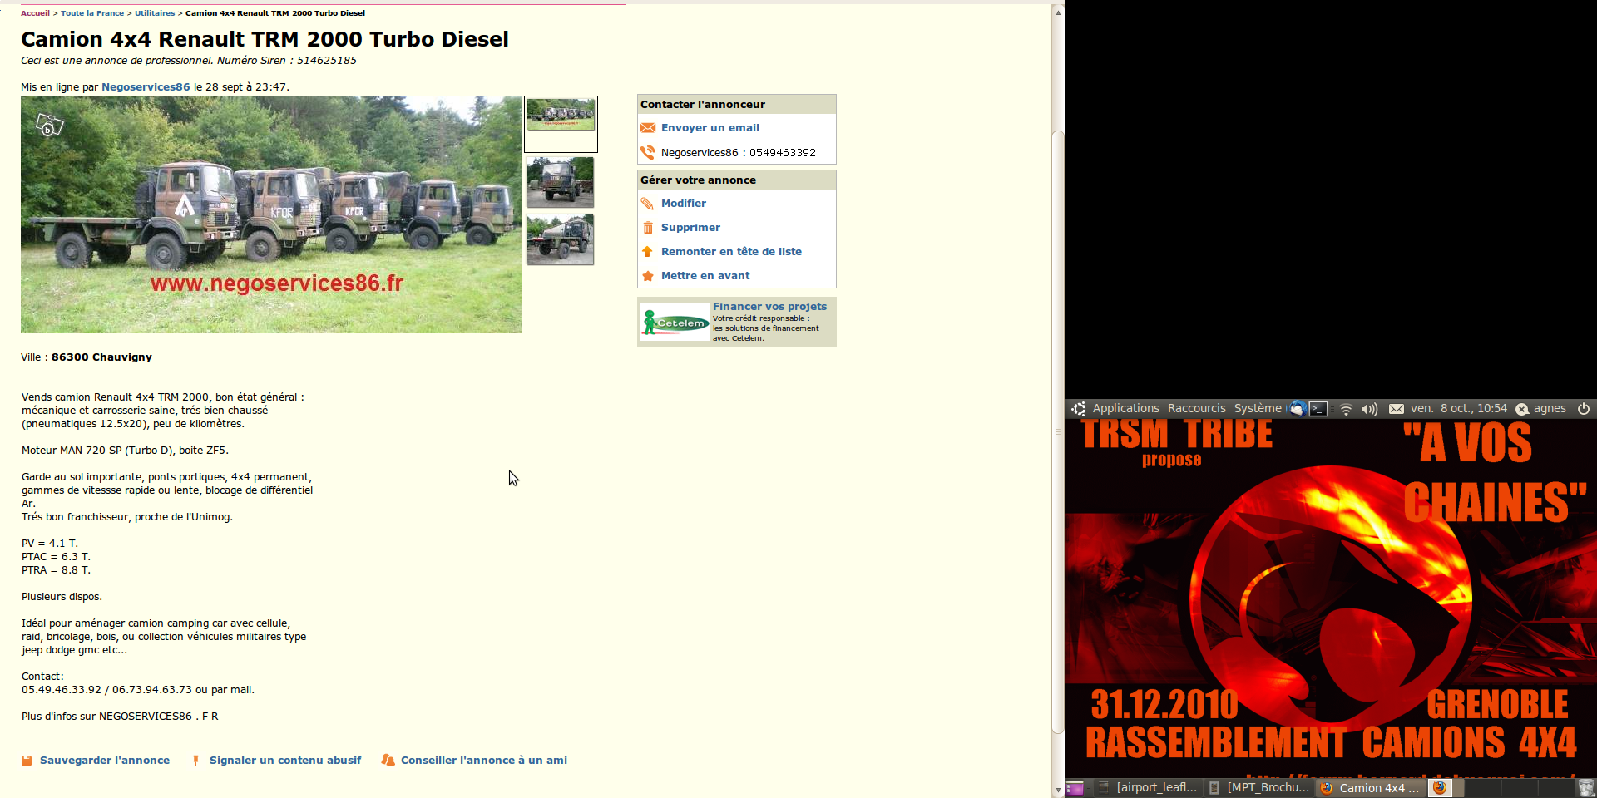Open the messaging envelope indicator
The width and height of the screenshot is (1597, 798).
pos(1397,409)
